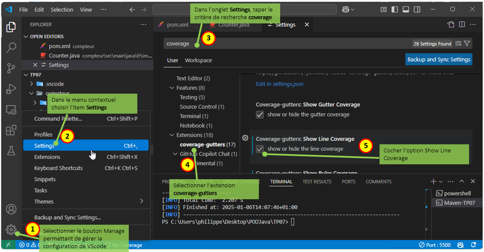Open the Search view in activity bar
484x252 pixels.
[x=11, y=47]
